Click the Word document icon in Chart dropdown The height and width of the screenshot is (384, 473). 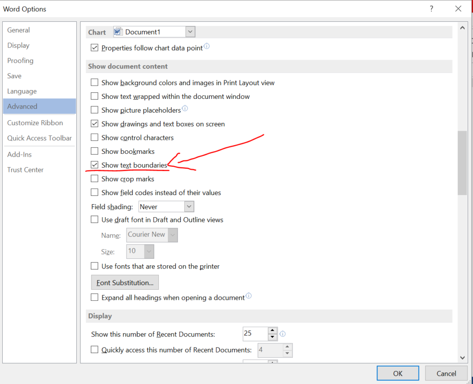[118, 32]
